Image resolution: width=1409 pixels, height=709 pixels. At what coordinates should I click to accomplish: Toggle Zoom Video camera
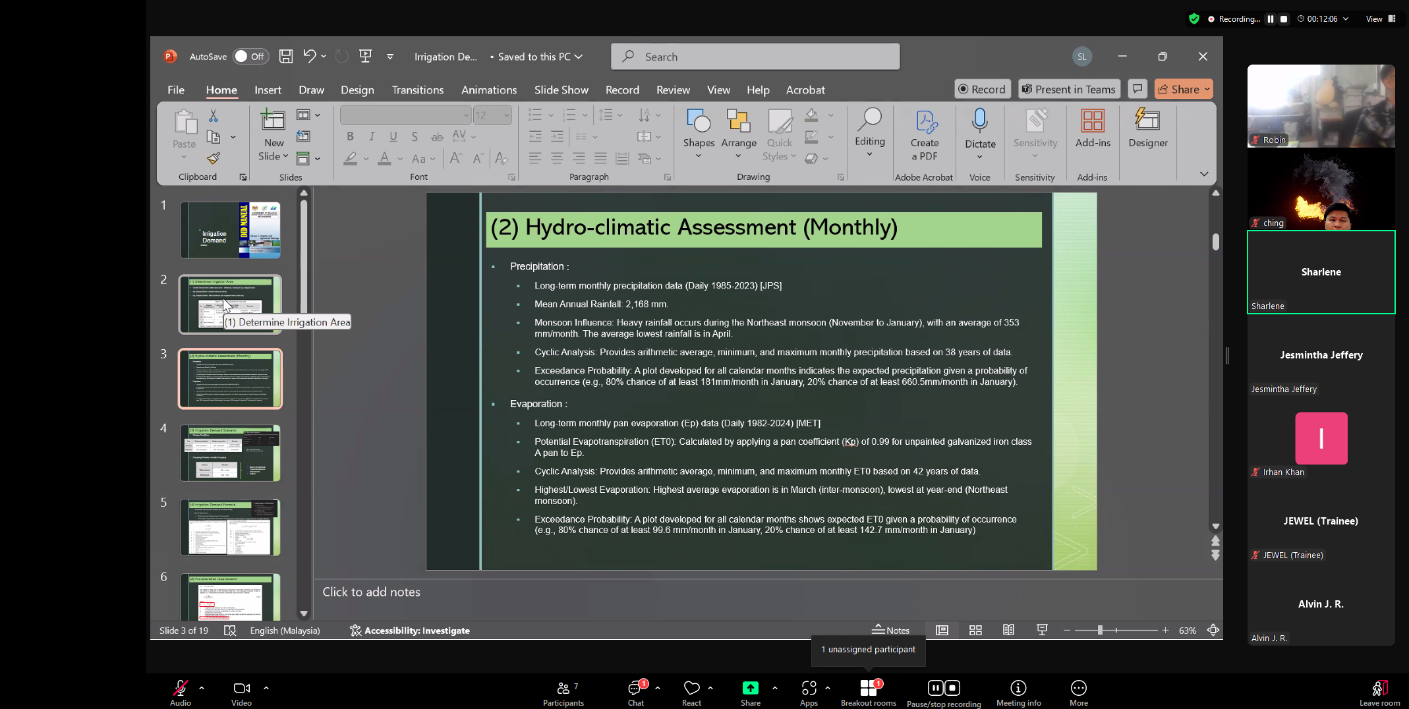point(241,694)
